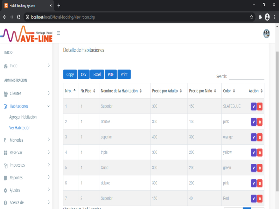Click the edit pencil icon for room 1
Image resolution: width=279 pixels, height=209 pixels.
(254, 106)
